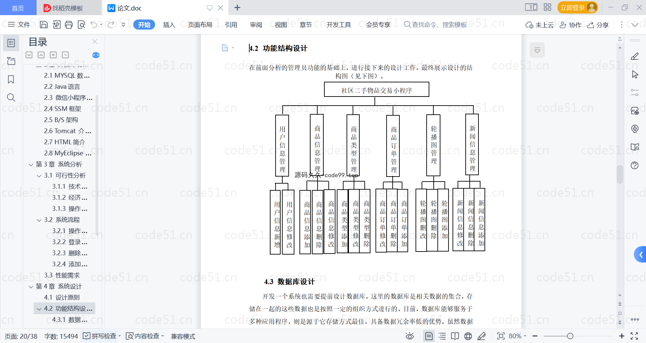Click zoom out minus button

[x=535, y=336]
